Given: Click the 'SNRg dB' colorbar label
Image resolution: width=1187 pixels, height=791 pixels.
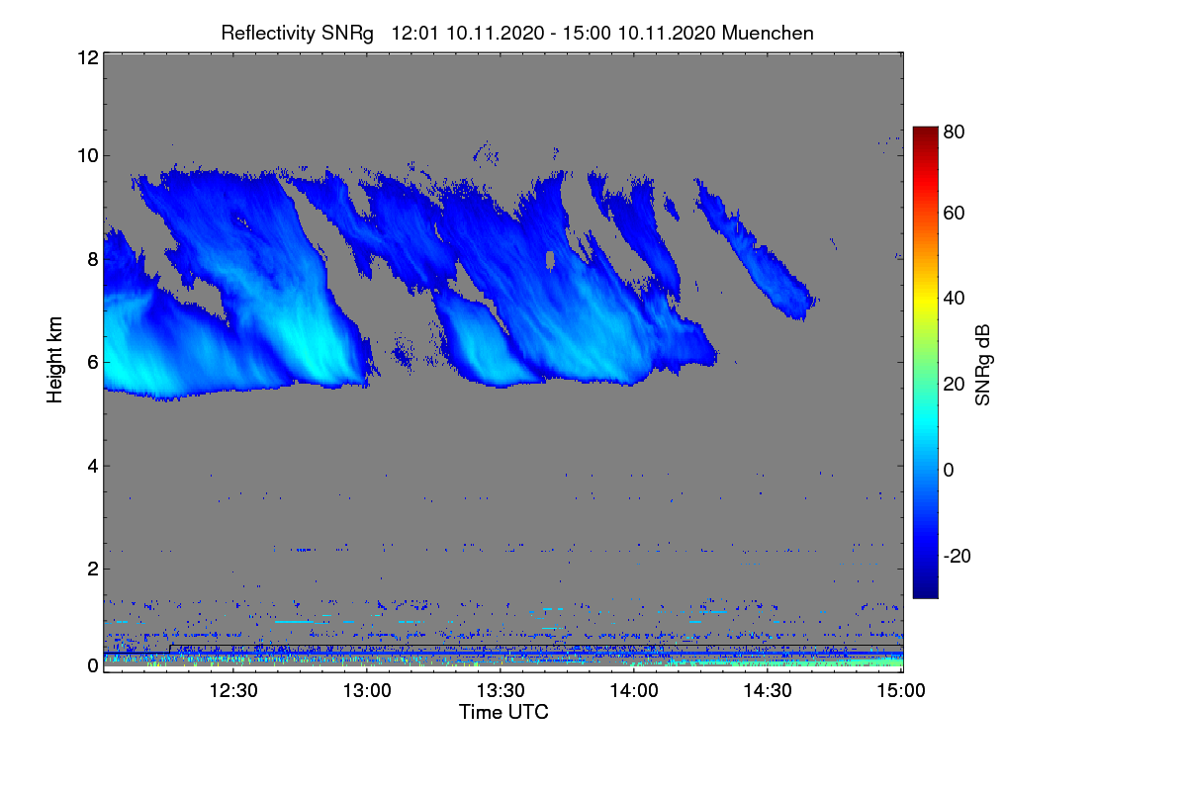Looking at the screenshot, I should click(983, 365).
